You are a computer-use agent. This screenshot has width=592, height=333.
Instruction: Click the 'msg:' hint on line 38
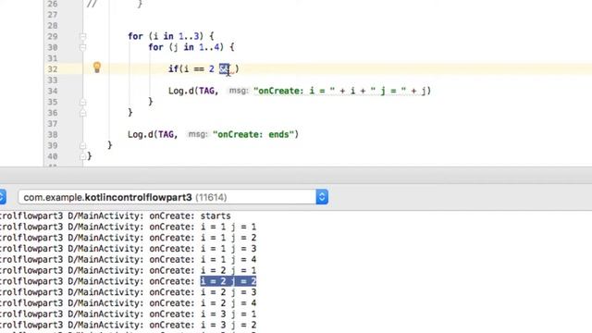(x=198, y=134)
